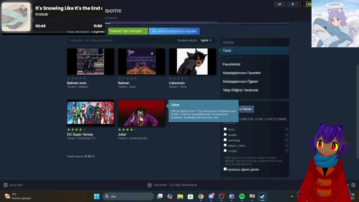
Task: Launch Copilot from the taskbar
Action: (x=170, y=196)
